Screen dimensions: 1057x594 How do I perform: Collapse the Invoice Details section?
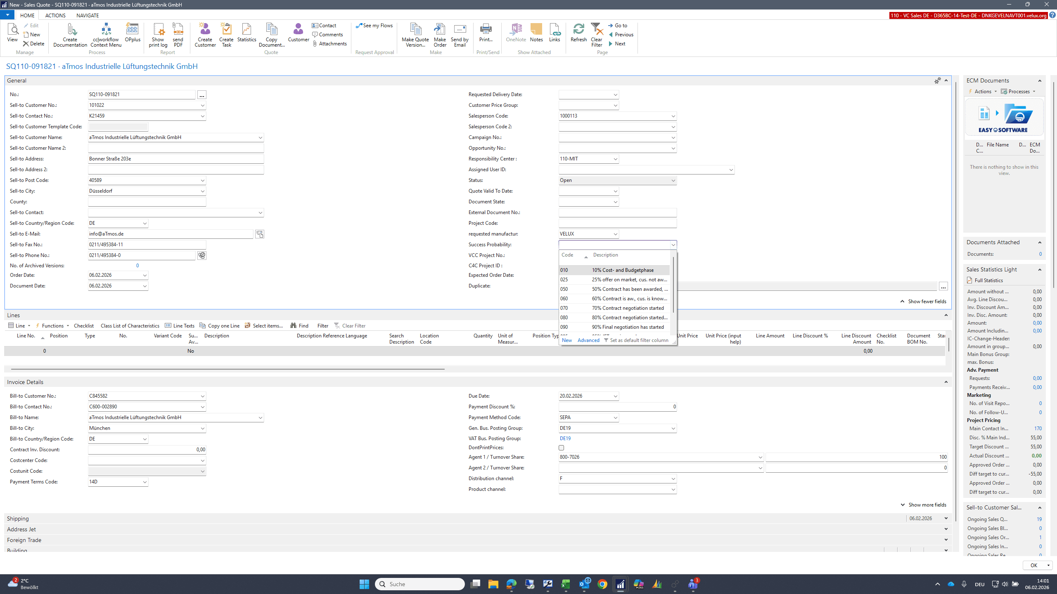[x=946, y=382]
